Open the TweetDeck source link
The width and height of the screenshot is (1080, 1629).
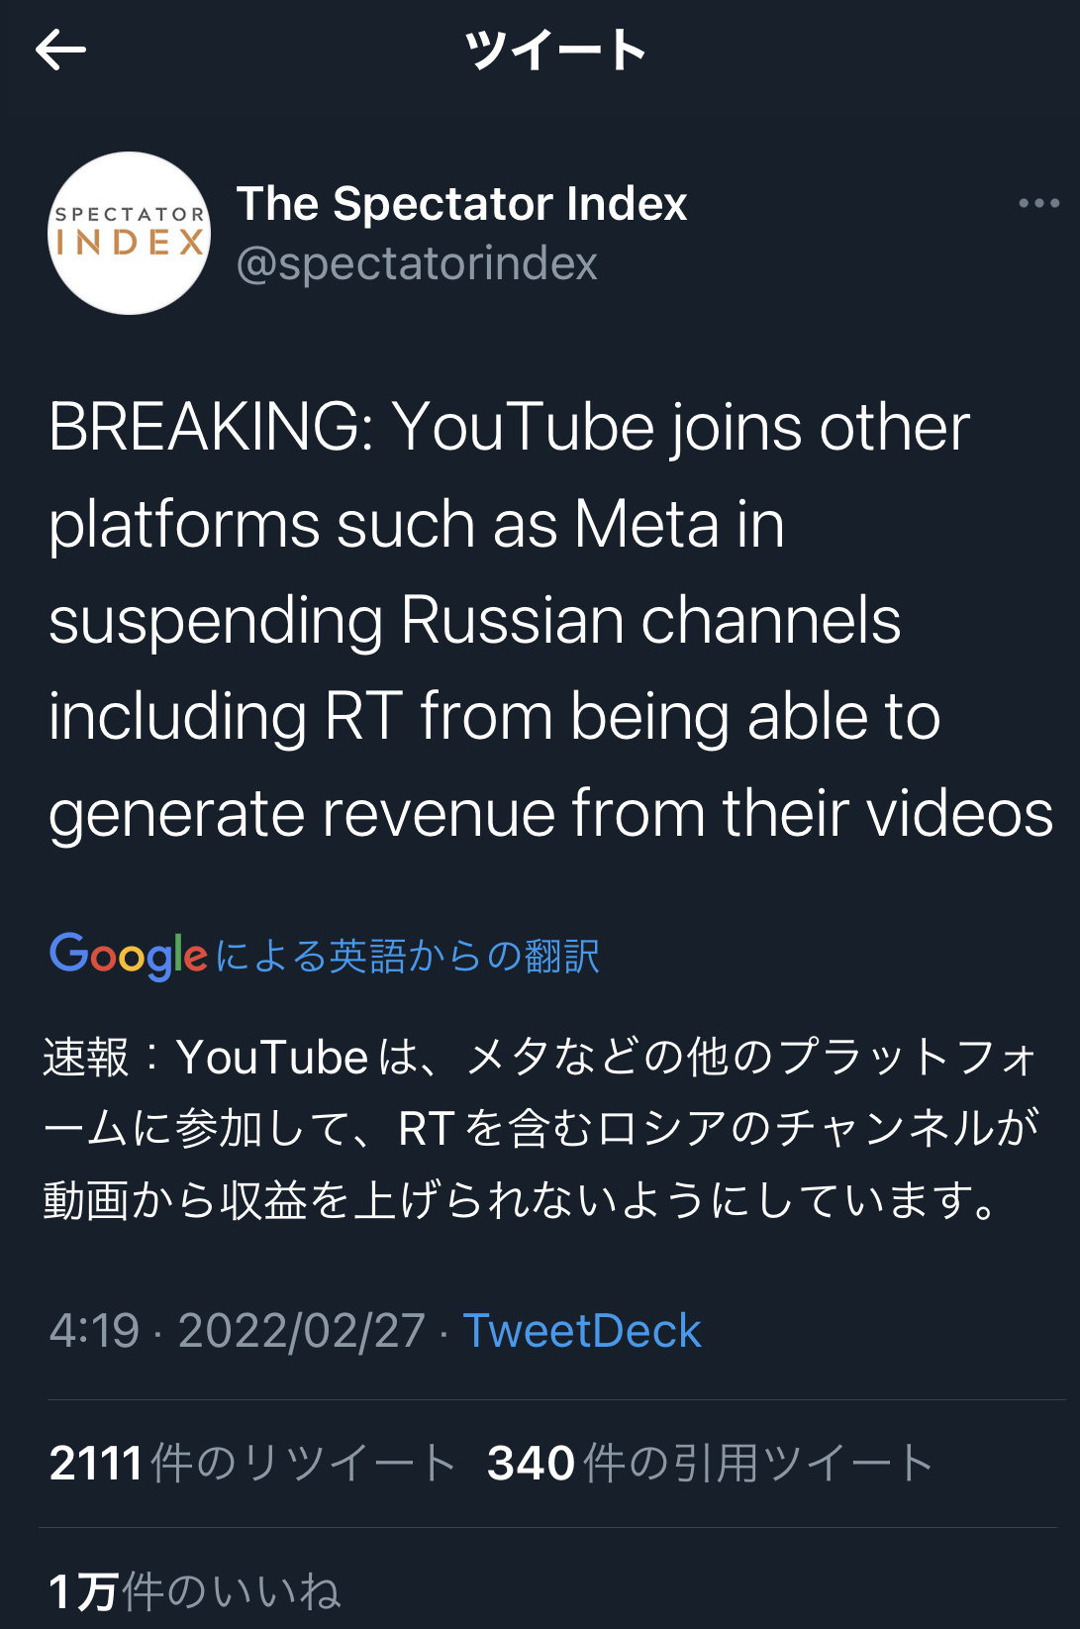click(582, 1331)
